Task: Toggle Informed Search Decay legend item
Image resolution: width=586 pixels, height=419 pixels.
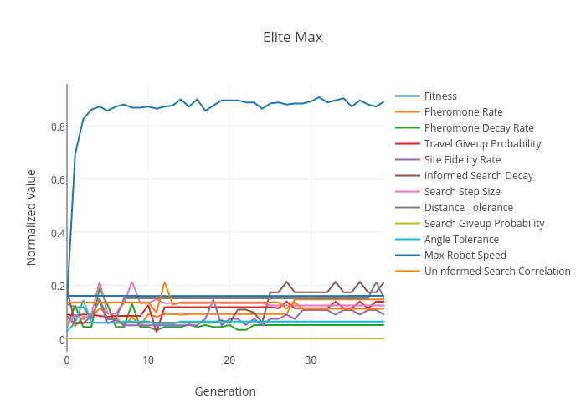Action: (478, 176)
